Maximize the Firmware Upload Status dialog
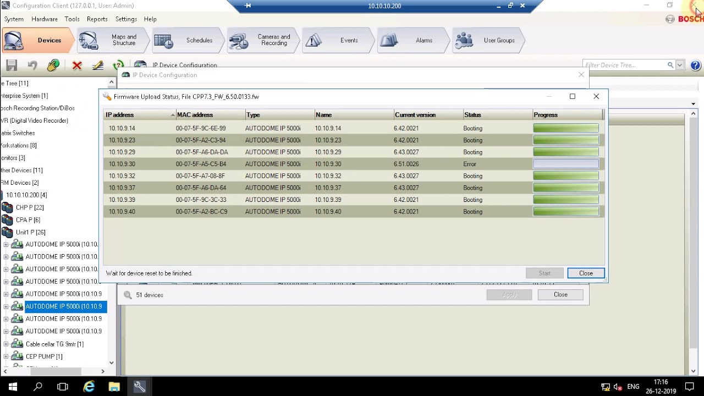The width and height of the screenshot is (704, 396). pos(572,96)
